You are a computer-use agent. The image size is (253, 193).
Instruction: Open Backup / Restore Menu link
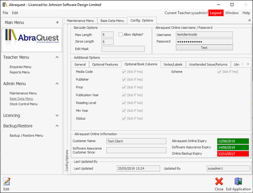click(x=26, y=135)
